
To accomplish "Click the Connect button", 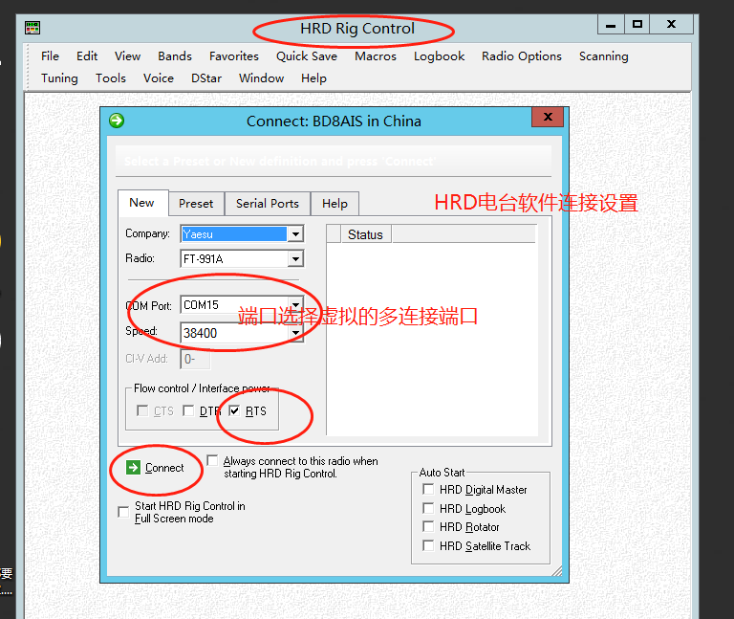I will (x=156, y=468).
